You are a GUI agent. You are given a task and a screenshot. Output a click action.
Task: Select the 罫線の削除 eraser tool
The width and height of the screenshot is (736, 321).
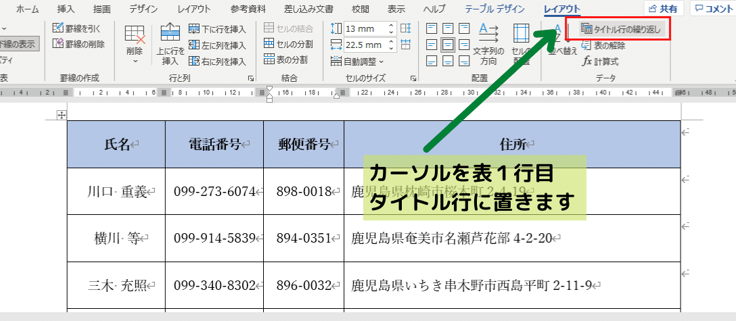coord(78,44)
